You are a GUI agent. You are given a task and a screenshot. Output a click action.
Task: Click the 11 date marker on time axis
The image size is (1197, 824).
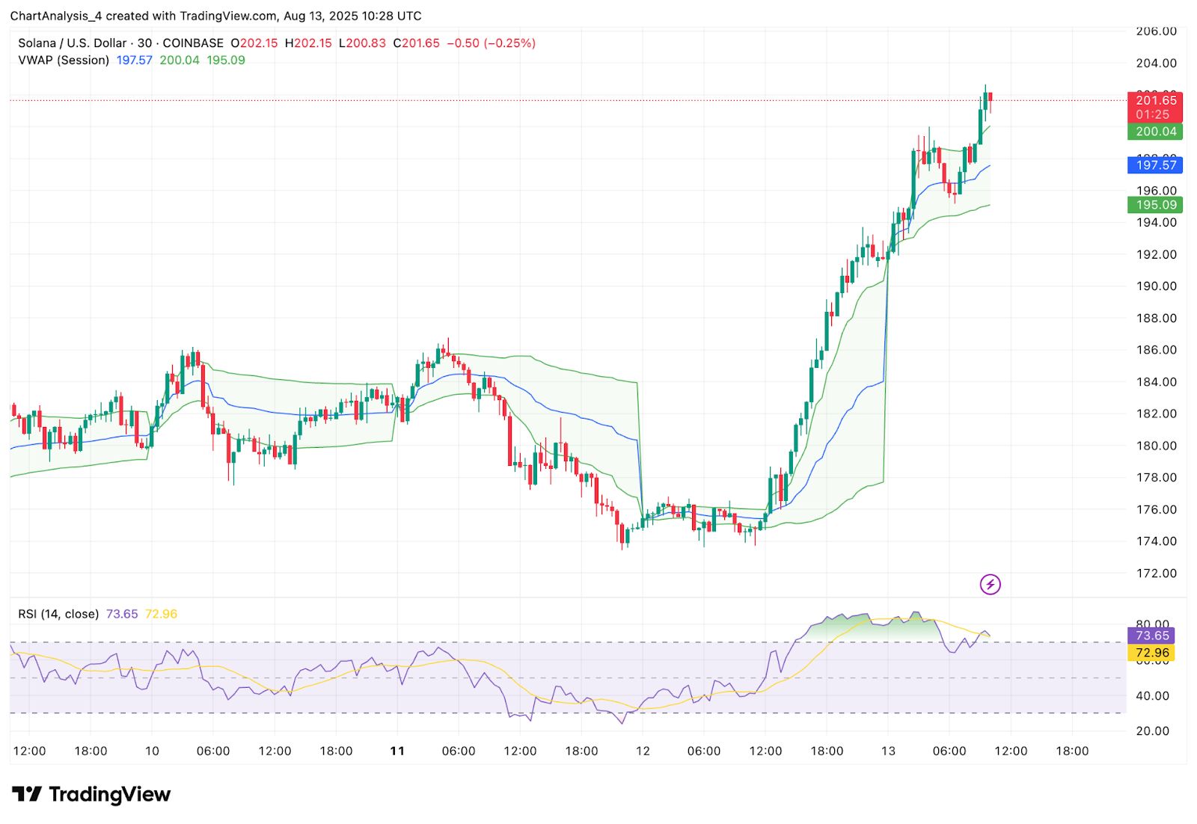397,751
